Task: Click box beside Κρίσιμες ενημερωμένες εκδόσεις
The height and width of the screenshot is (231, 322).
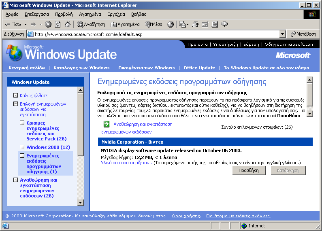Action: point(22,123)
